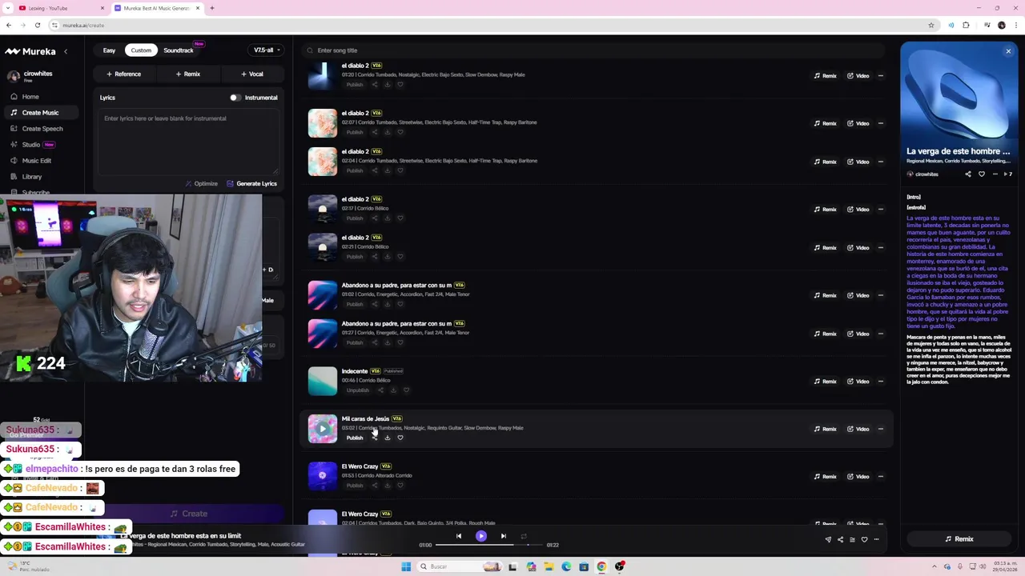The width and height of the screenshot is (1025, 576).
Task: Open File Explorer from the taskbar
Action: click(x=549, y=566)
